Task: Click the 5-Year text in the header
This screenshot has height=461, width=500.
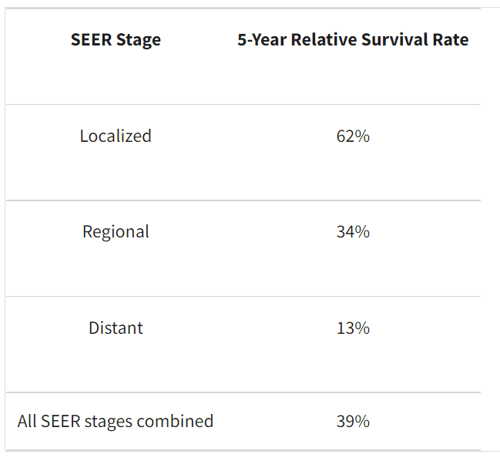Action: coord(260,40)
